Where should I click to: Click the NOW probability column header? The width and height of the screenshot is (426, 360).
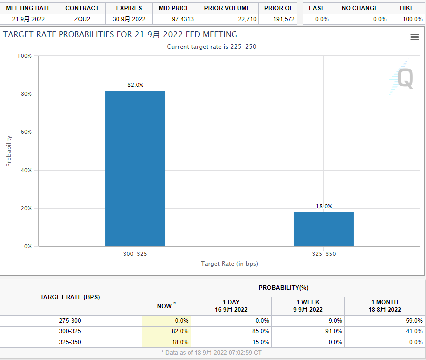166,306
